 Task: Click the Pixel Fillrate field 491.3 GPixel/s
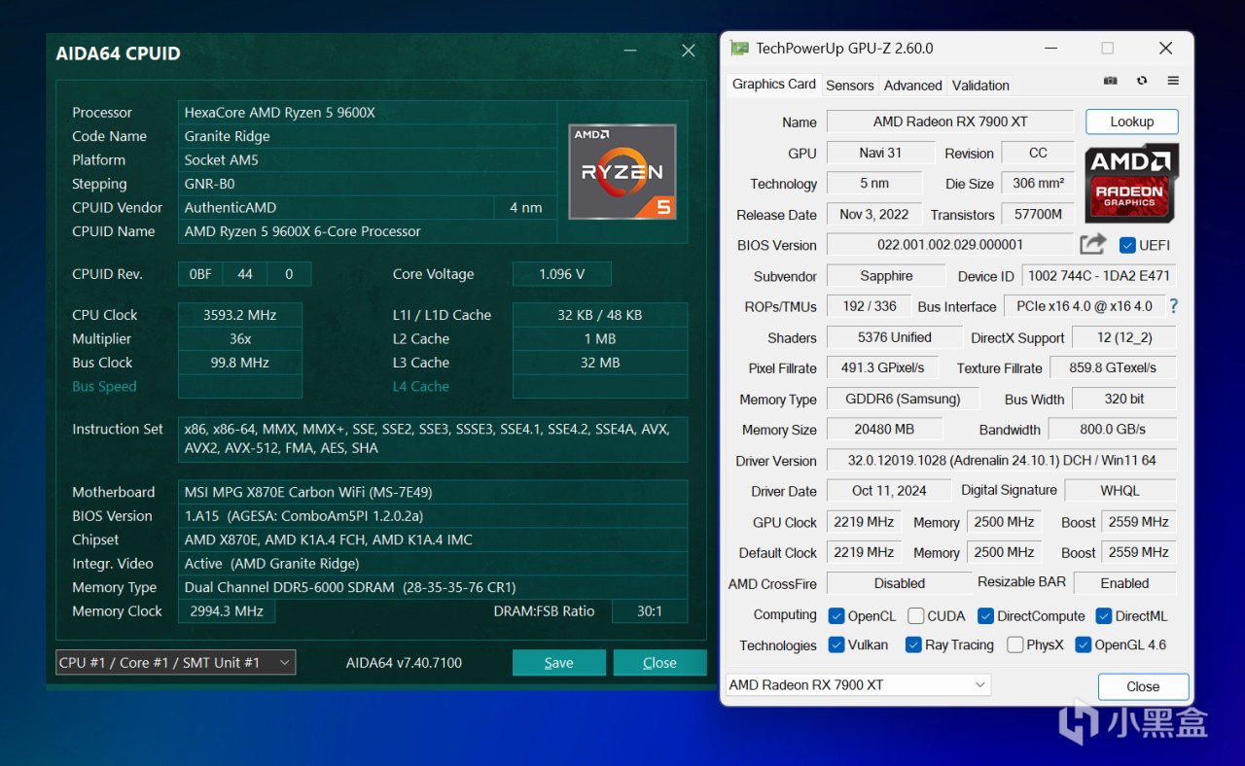pos(883,368)
